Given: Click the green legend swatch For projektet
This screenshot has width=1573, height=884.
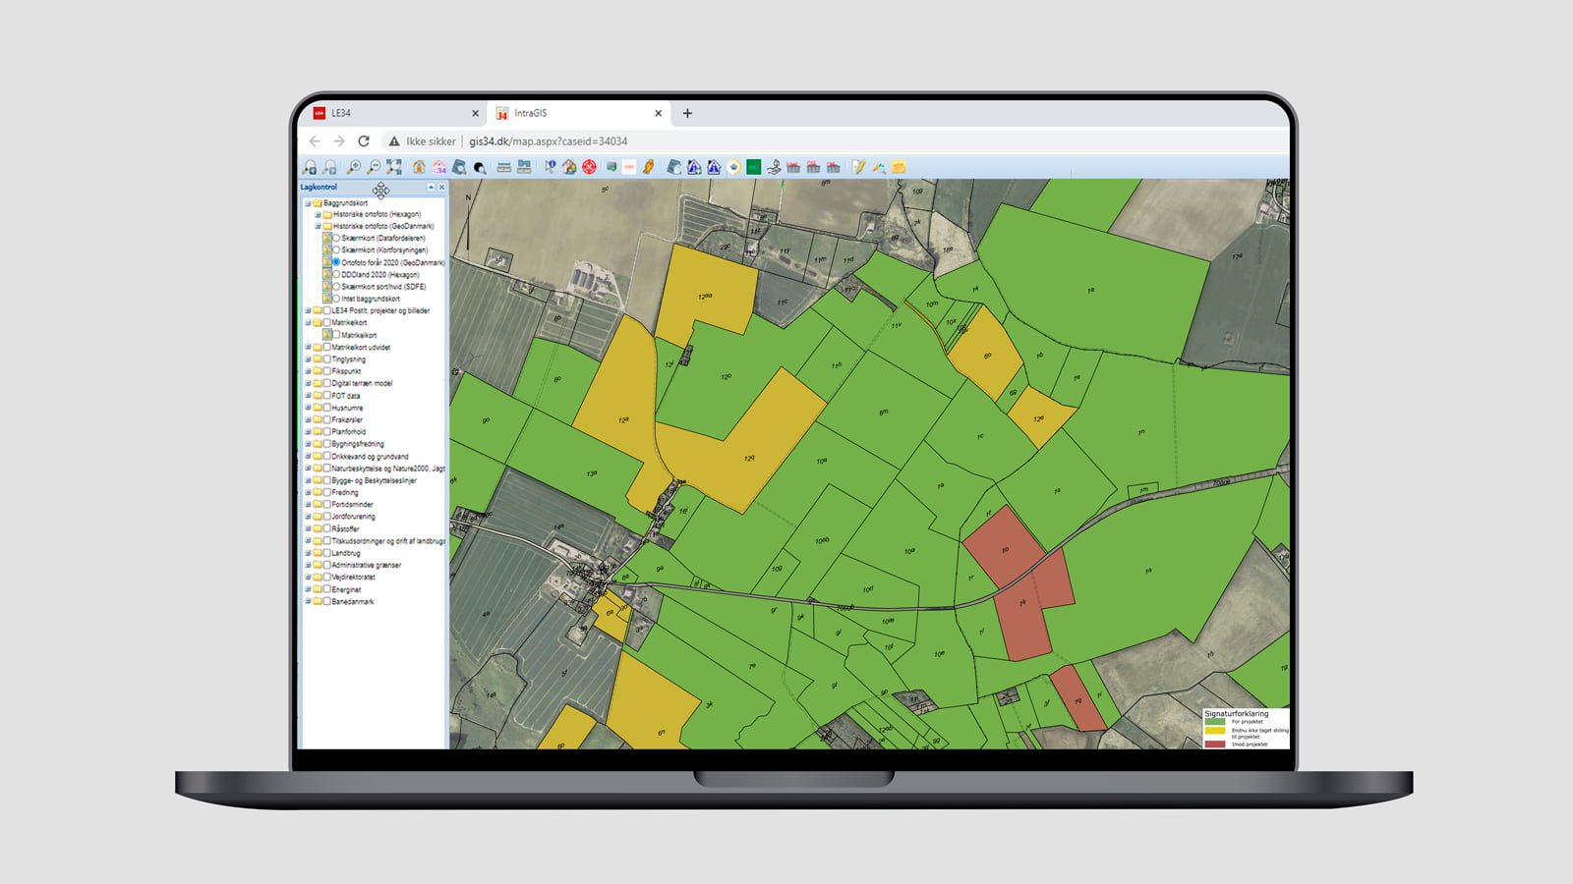Looking at the screenshot, I should pos(1215,722).
